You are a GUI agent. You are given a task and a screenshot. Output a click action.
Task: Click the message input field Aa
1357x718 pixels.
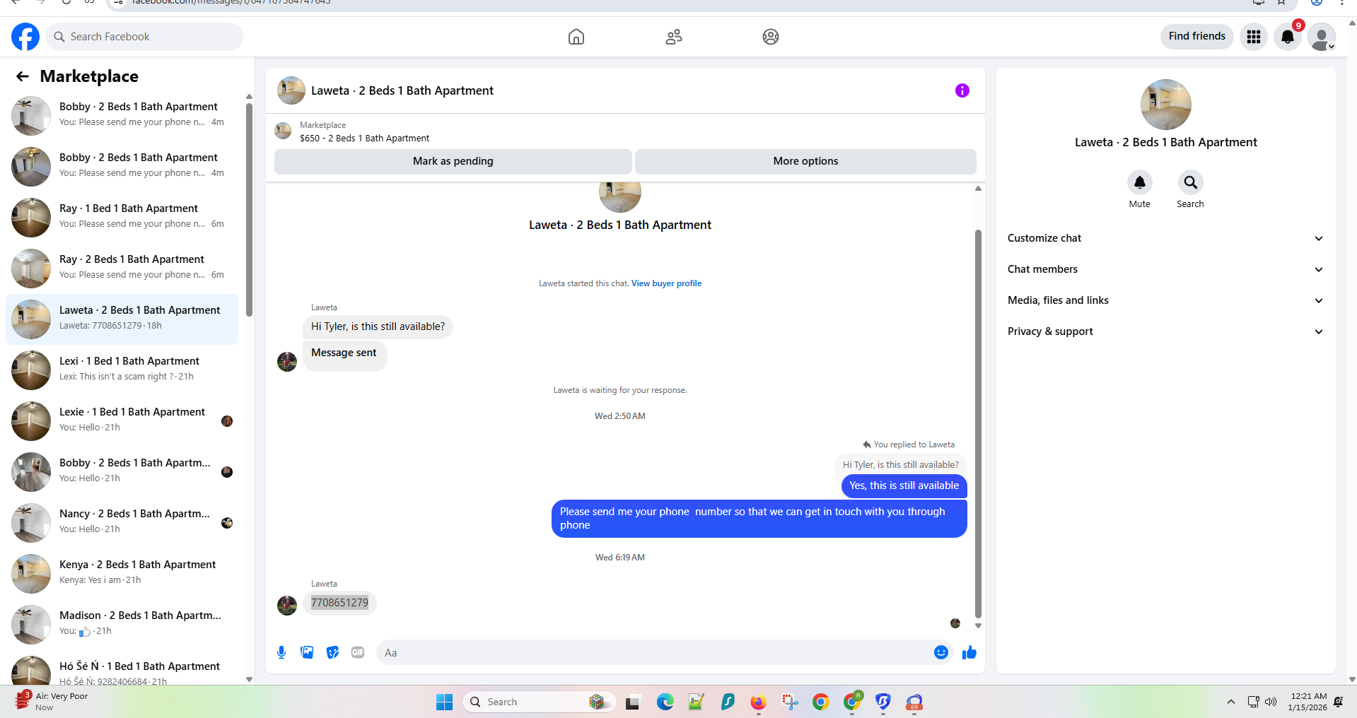(654, 652)
